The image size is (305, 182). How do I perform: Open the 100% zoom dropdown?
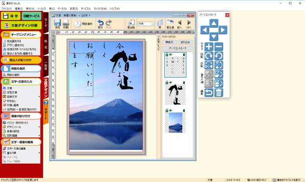tap(152, 24)
